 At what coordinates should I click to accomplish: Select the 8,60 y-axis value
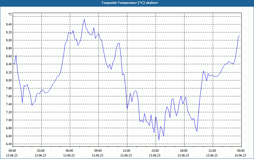[9, 56]
